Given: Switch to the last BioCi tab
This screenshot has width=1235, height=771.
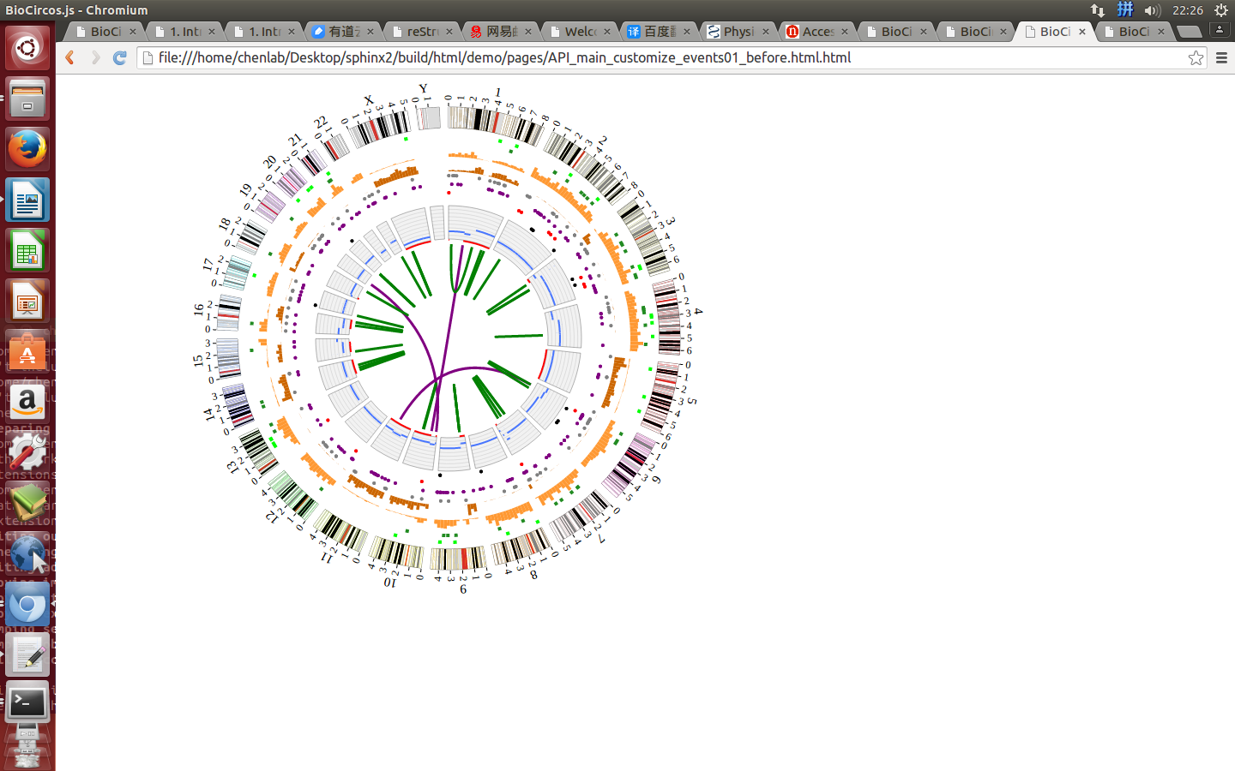Looking at the screenshot, I should pos(1133,31).
